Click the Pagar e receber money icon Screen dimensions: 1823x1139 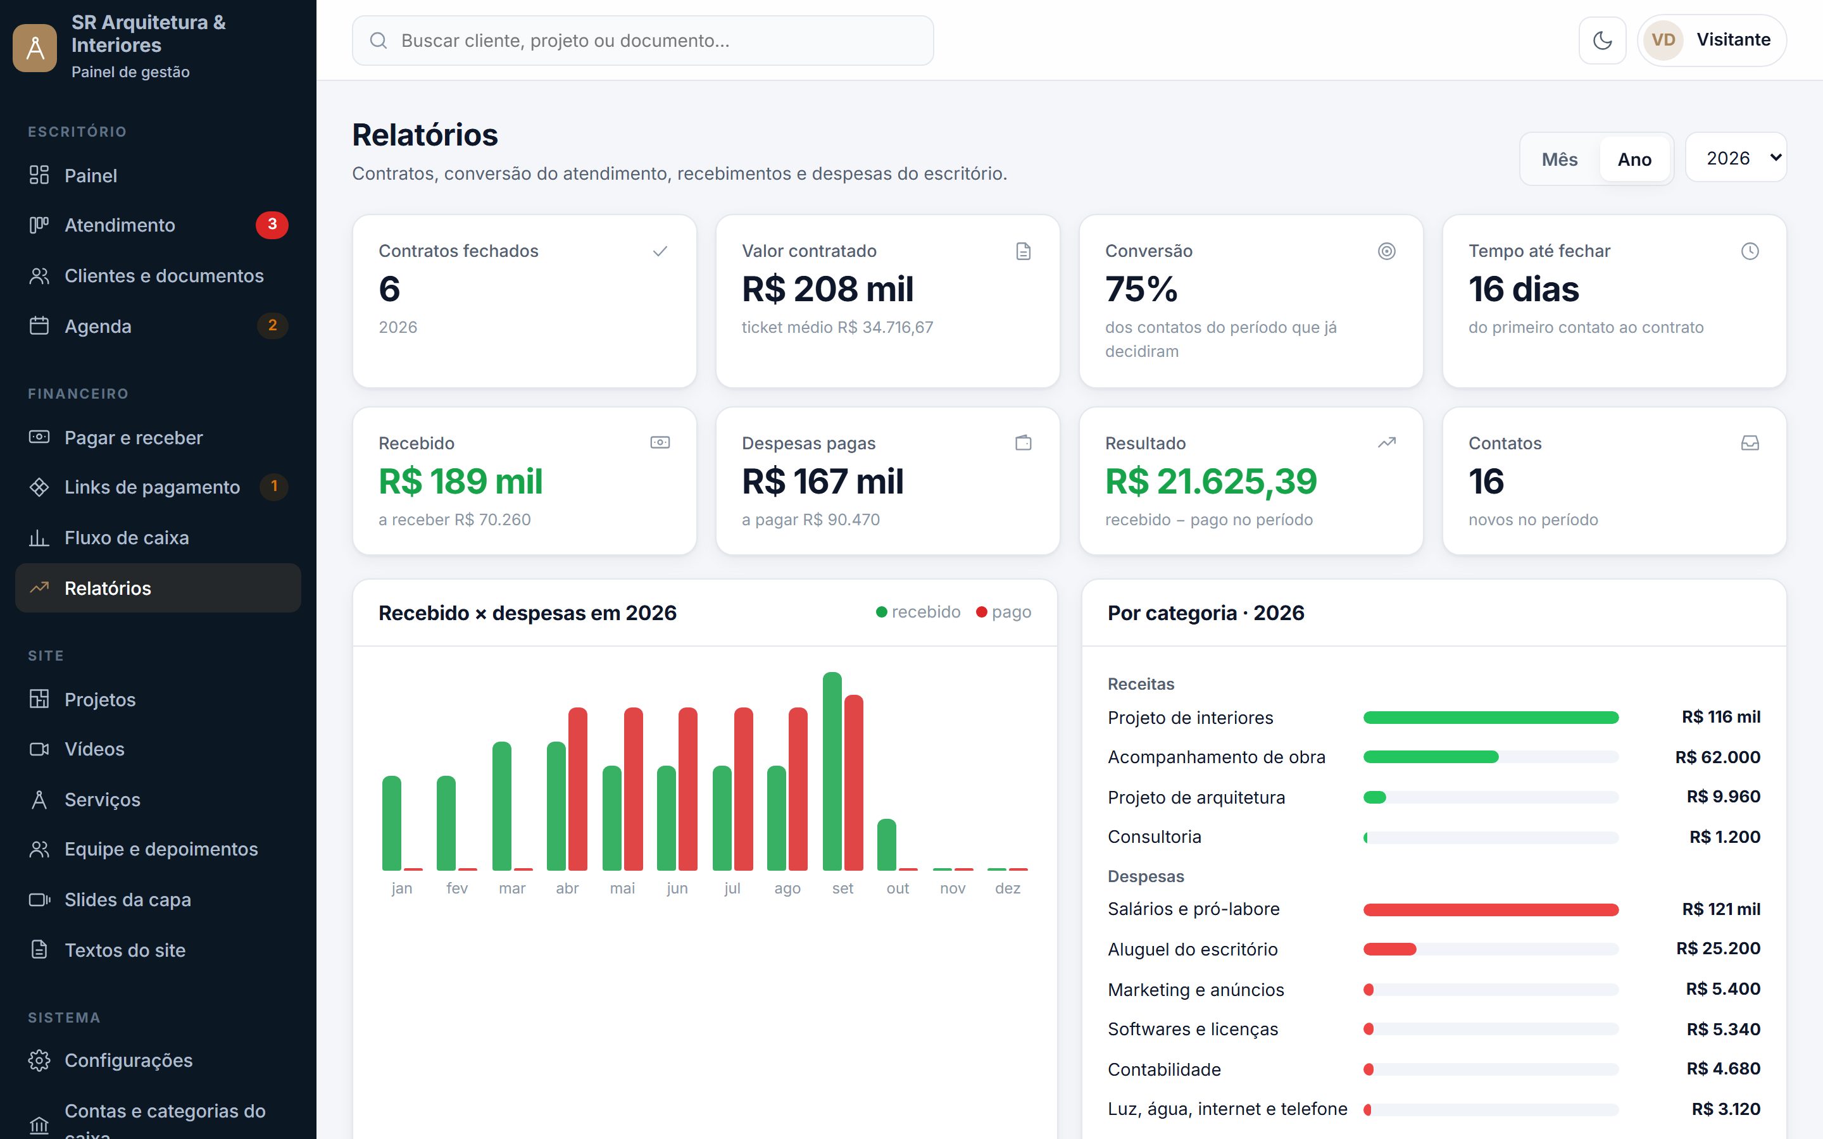click(39, 437)
